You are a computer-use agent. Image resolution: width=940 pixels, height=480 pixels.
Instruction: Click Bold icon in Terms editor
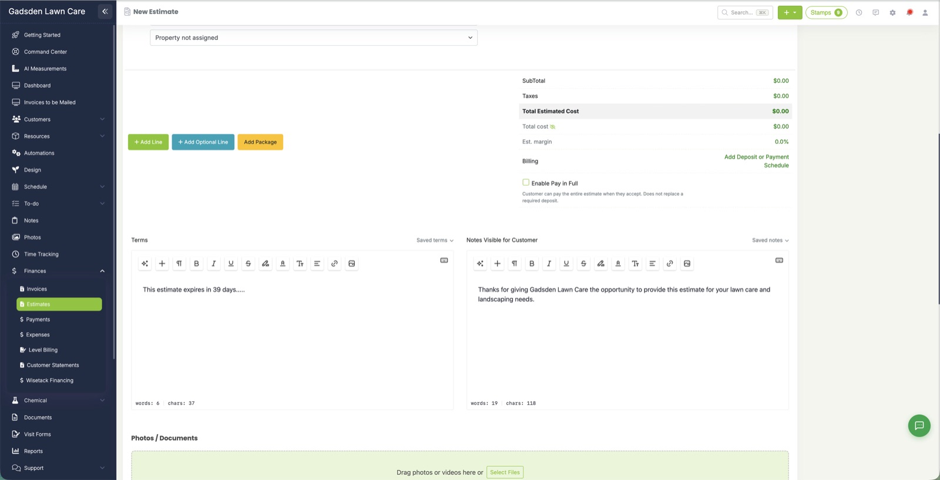pyautogui.click(x=197, y=264)
